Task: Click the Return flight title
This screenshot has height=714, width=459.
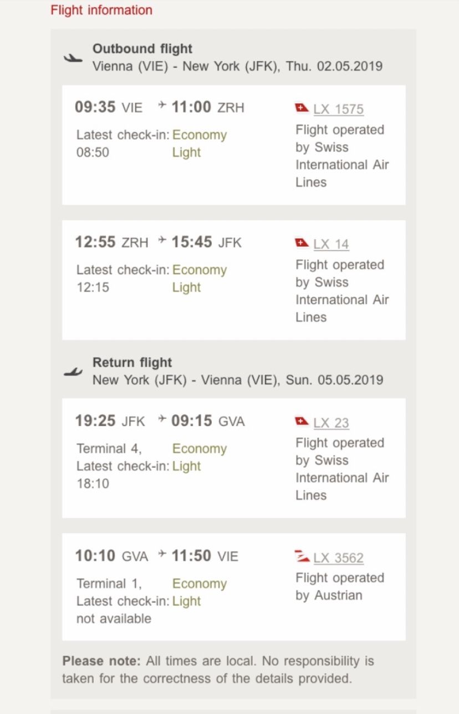Action: (x=132, y=362)
